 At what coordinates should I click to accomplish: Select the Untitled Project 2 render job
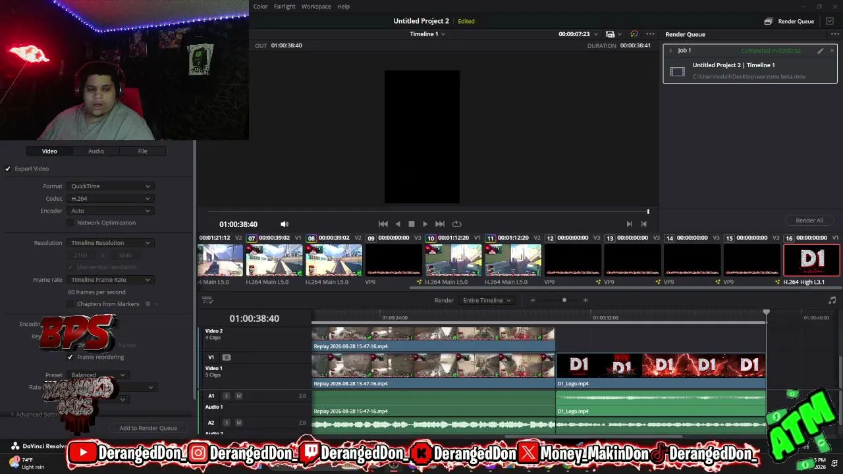click(x=749, y=63)
